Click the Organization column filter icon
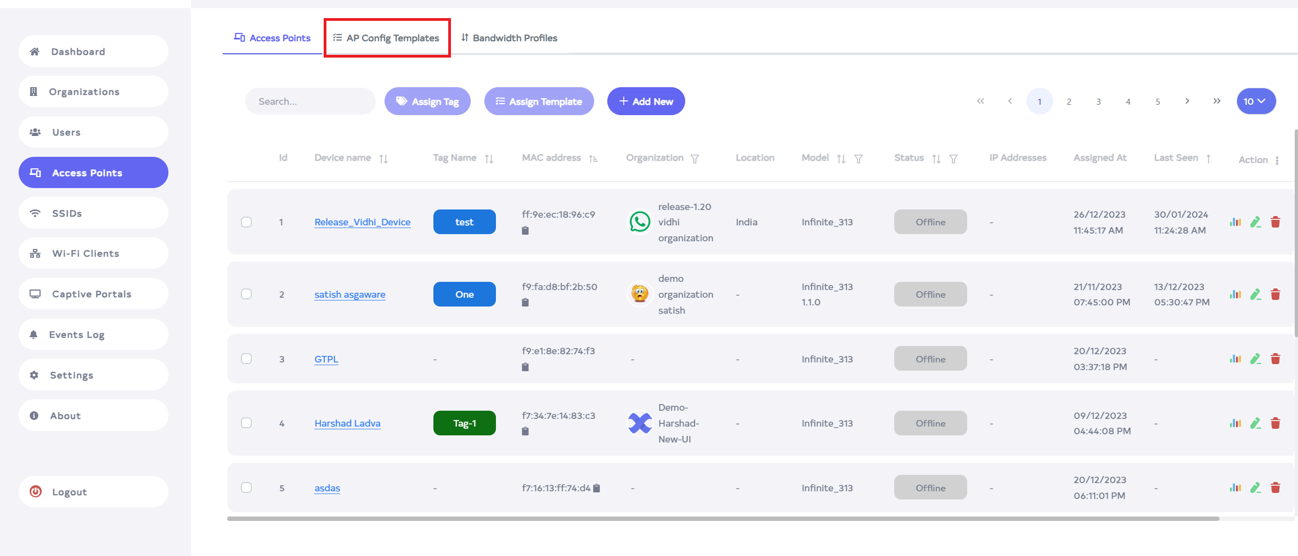 (x=695, y=159)
